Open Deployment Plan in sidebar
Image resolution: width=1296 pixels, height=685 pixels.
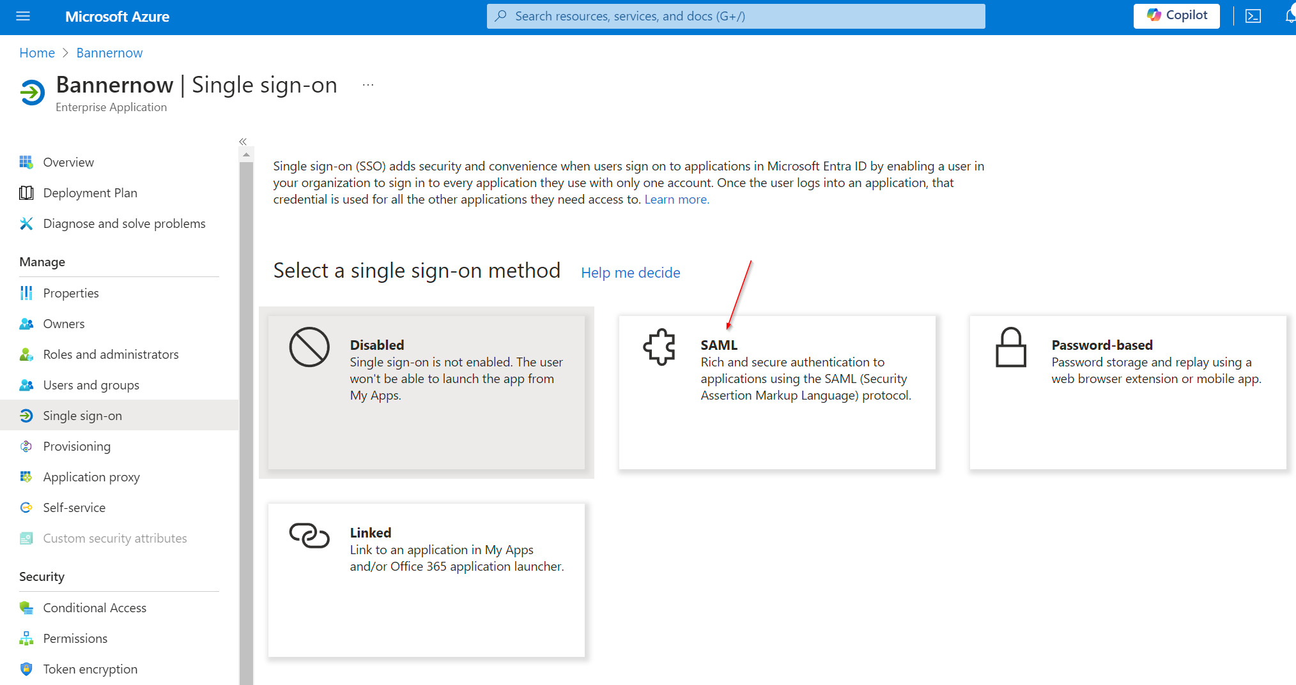(90, 193)
